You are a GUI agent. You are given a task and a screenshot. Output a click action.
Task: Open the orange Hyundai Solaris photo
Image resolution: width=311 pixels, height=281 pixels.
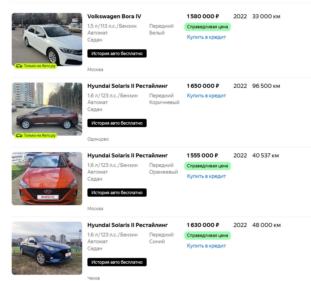[47, 179]
